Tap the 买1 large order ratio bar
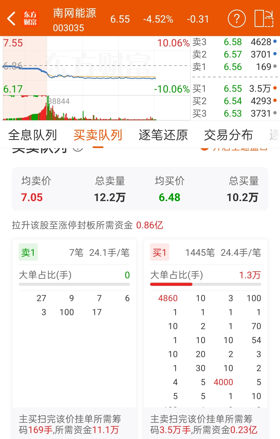 point(206,284)
